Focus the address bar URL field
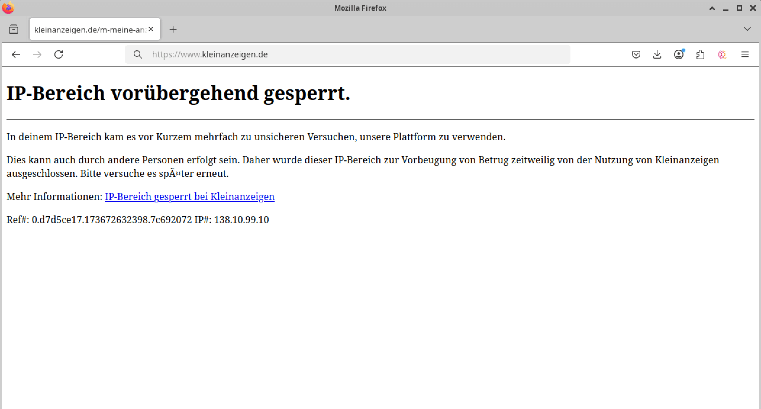The width and height of the screenshot is (761, 409). pos(347,54)
